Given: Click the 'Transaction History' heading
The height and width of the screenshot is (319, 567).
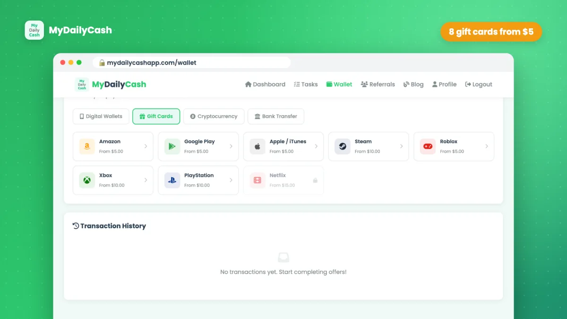Looking at the screenshot, I should click(x=113, y=226).
